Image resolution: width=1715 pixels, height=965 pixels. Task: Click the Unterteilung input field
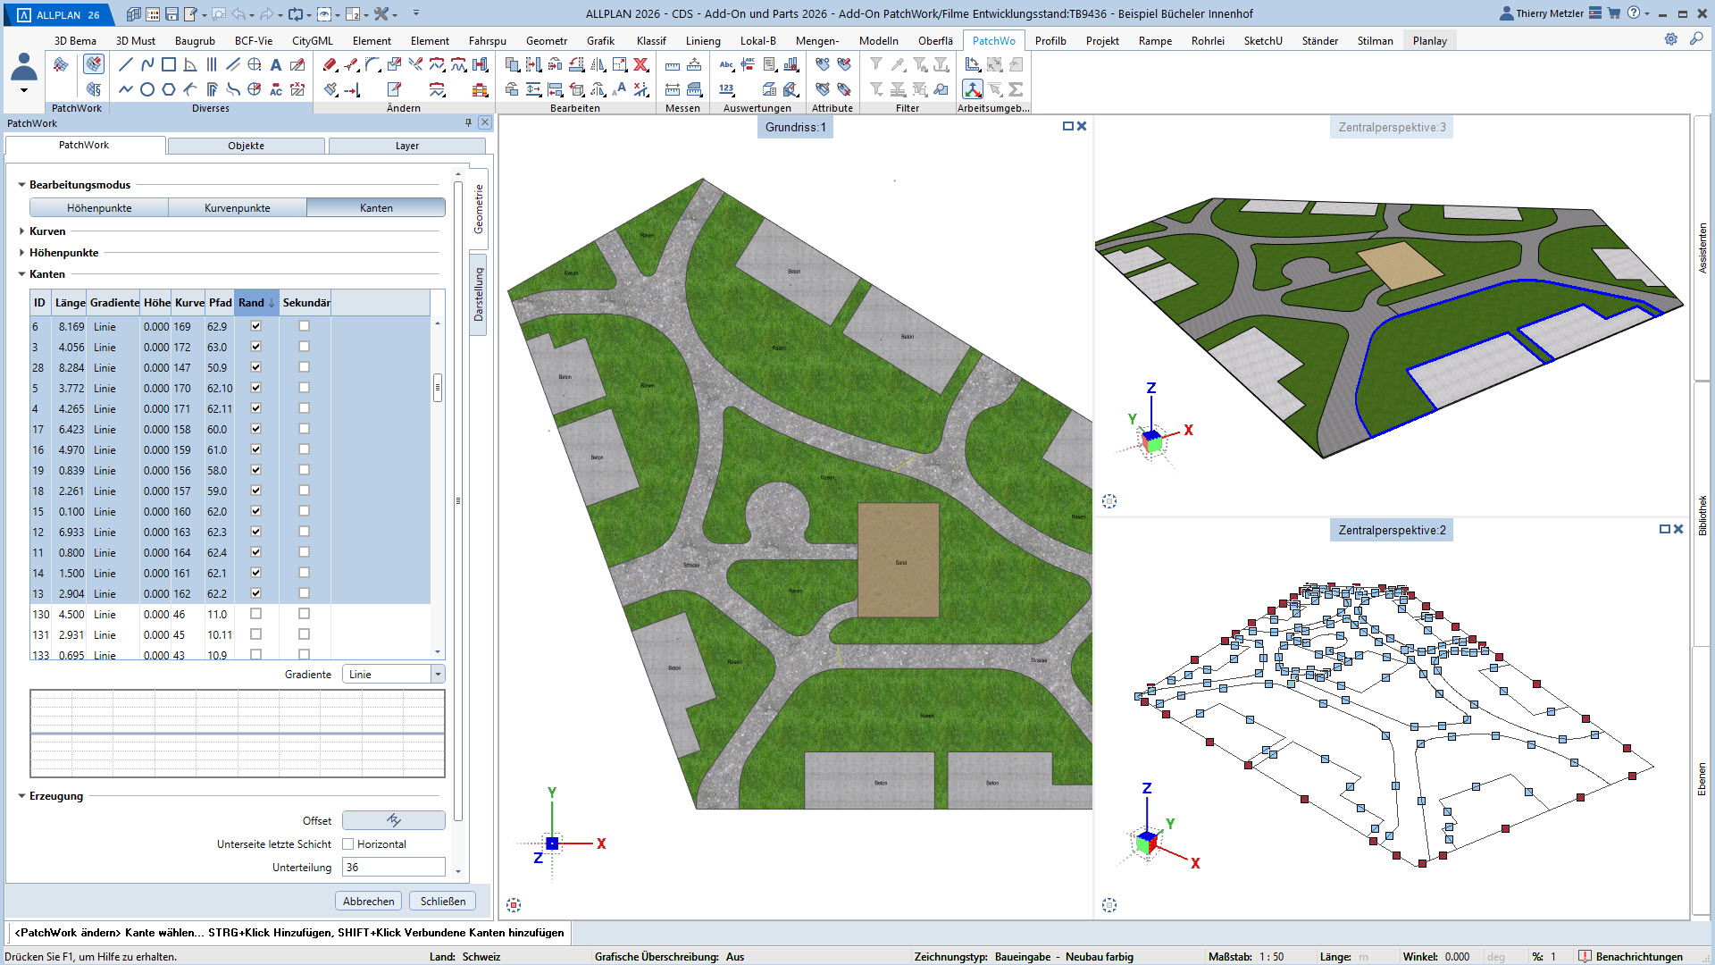click(x=393, y=867)
